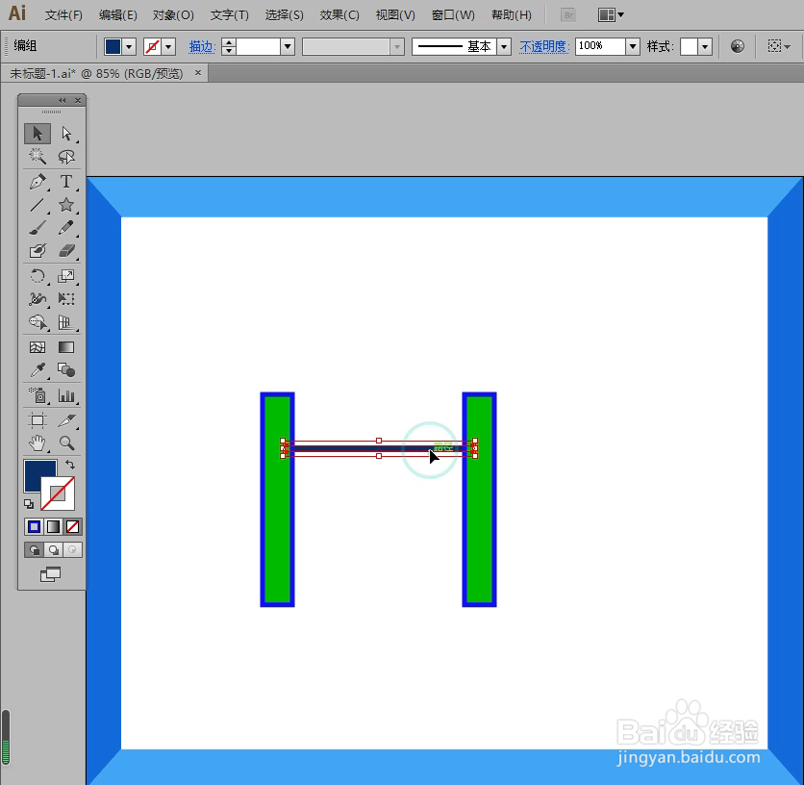Open the 选择(S) menu
Image resolution: width=804 pixels, height=785 pixels.
click(284, 15)
